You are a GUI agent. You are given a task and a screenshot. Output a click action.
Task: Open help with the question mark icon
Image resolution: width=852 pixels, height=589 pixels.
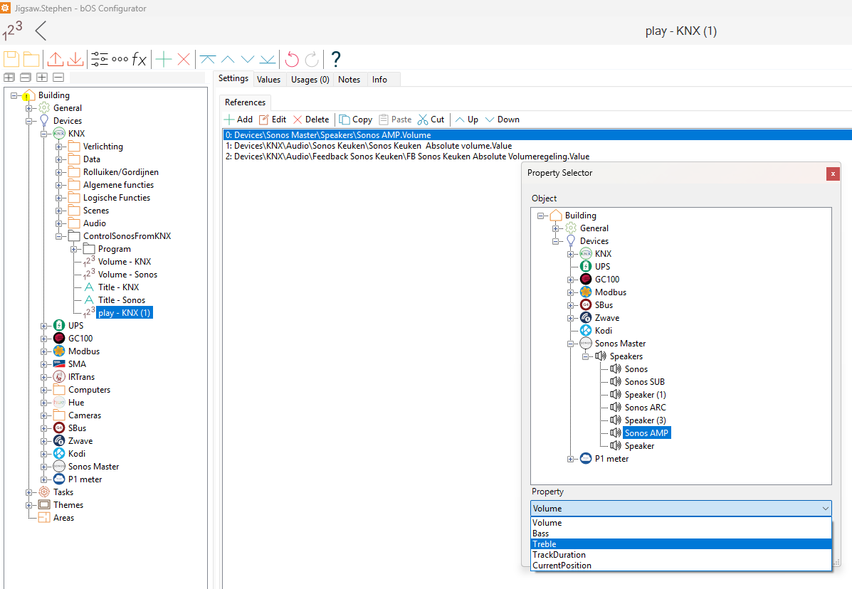point(336,59)
